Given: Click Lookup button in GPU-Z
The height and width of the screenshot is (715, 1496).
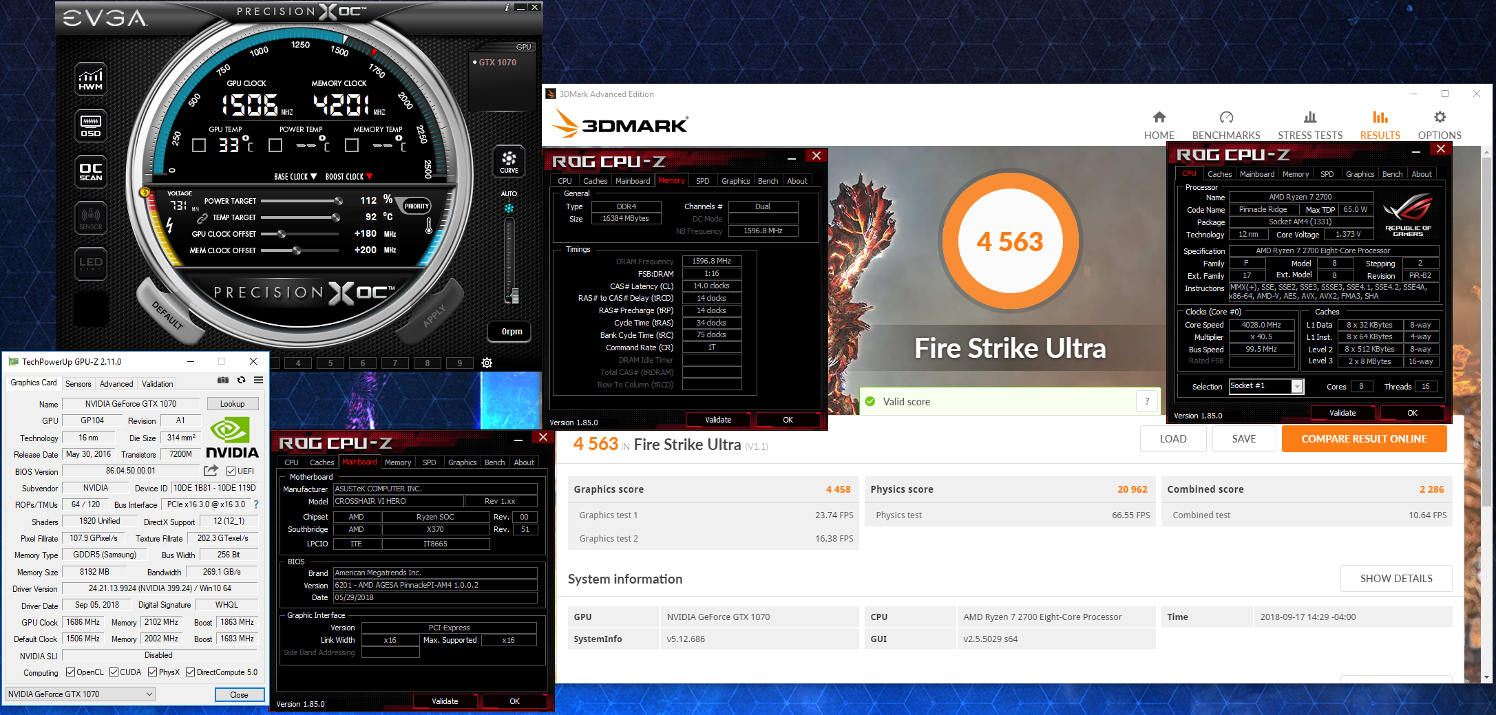Looking at the screenshot, I should tap(232, 404).
